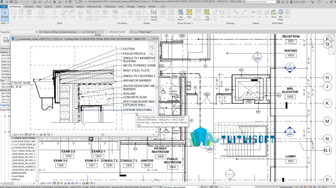Click the zoom region icon in detail window

(x=152, y=55)
